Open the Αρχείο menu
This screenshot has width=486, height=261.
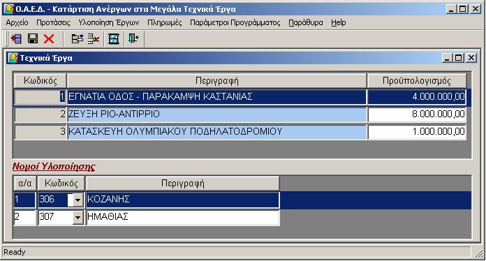pyautogui.click(x=17, y=22)
